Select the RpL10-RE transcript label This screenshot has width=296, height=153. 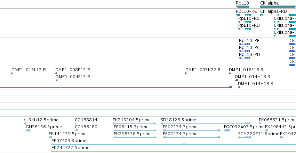[246, 11]
